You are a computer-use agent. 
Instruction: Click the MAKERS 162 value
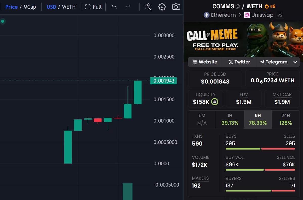(x=196, y=186)
